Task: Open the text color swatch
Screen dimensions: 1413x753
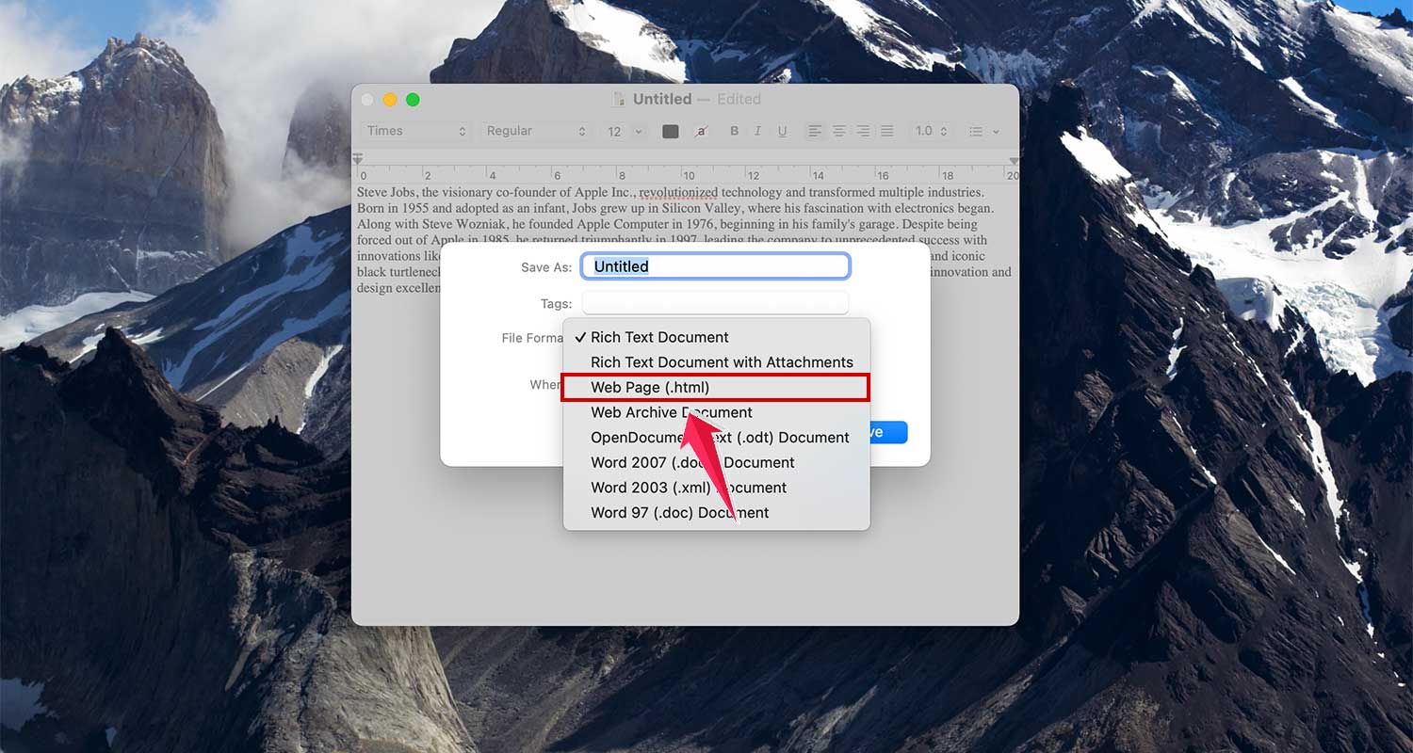Action: point(671,131)
